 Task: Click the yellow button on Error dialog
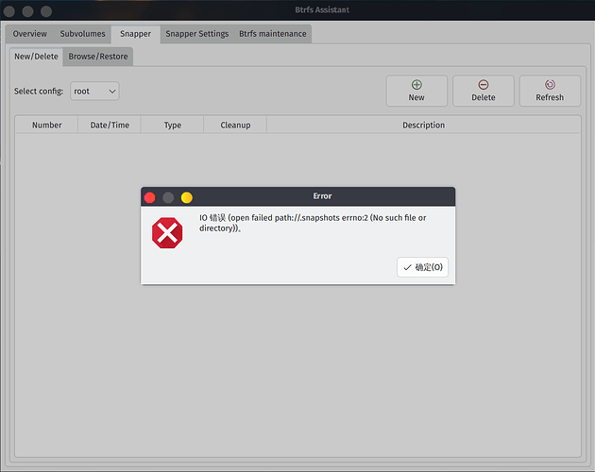(187, 197)
